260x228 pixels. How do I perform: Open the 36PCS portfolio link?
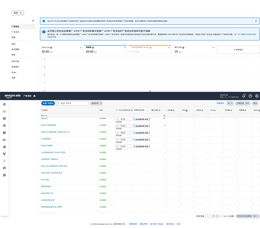[x=45, y=180]
